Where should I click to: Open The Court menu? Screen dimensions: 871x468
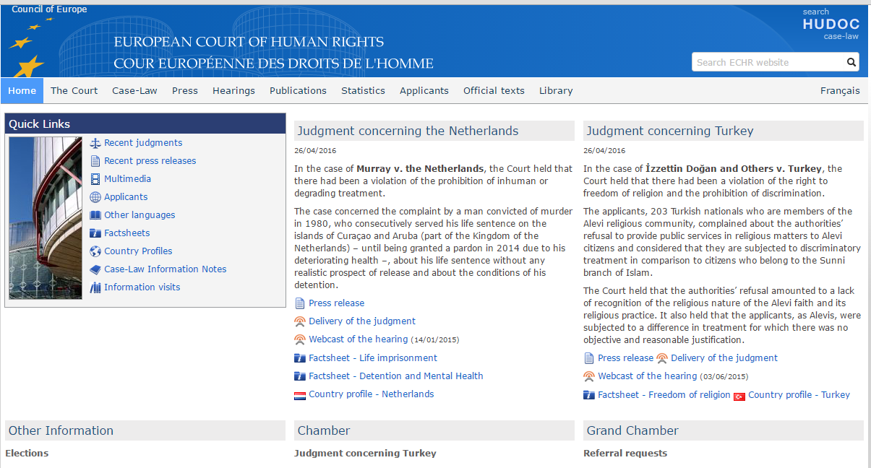pos(74,91)
